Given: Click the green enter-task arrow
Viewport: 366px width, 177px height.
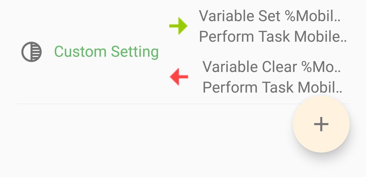Looking at the screenshot, I should tap(178, 26).
